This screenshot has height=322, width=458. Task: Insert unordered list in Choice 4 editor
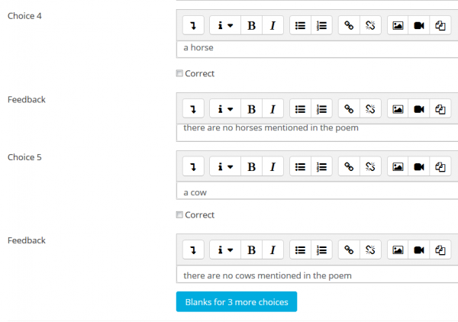click(x=301, y=25)
